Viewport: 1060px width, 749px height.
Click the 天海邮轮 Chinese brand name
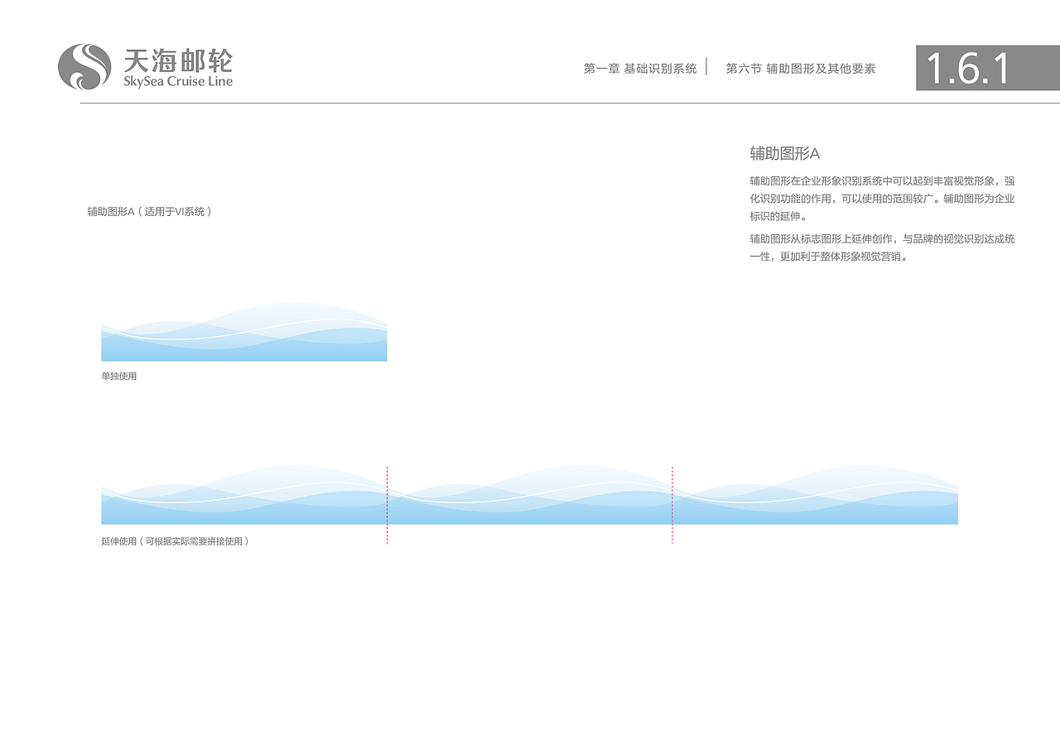(x=178, y=60)
